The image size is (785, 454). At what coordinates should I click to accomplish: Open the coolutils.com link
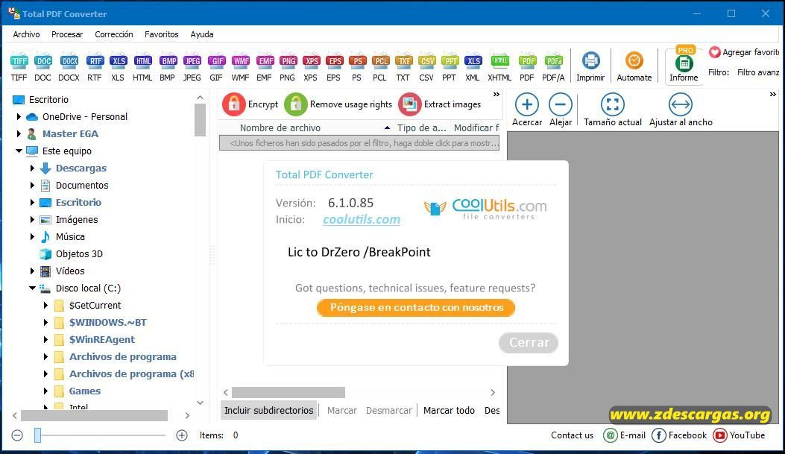[x=362, y=219]
